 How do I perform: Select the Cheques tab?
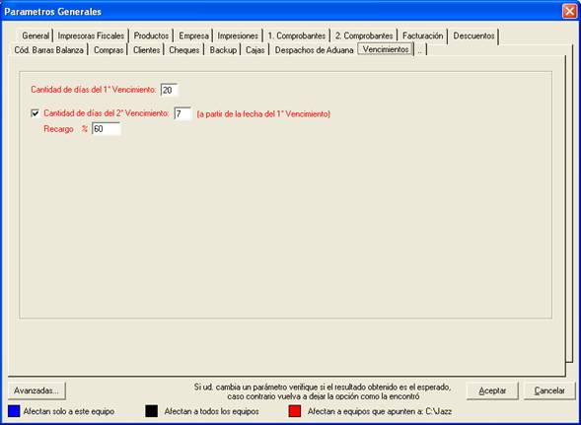[184, 50]
